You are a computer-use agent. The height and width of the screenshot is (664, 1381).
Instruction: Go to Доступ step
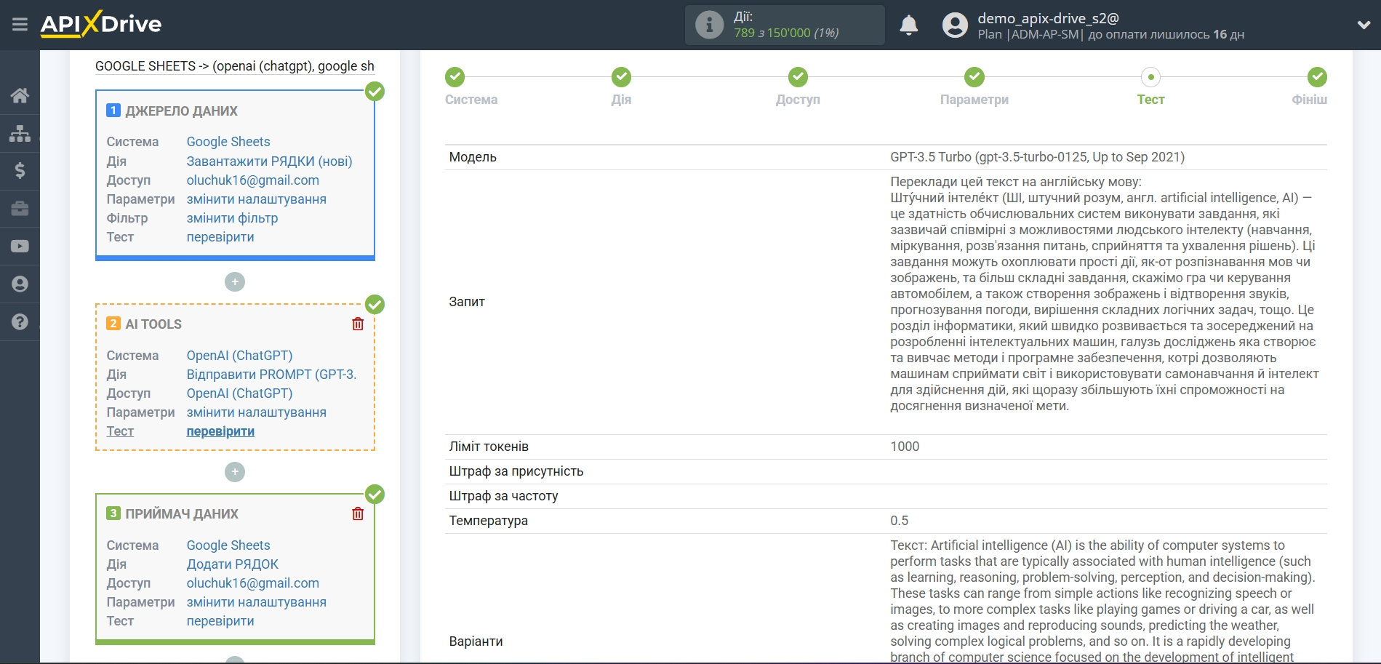[x=798, y=77]
